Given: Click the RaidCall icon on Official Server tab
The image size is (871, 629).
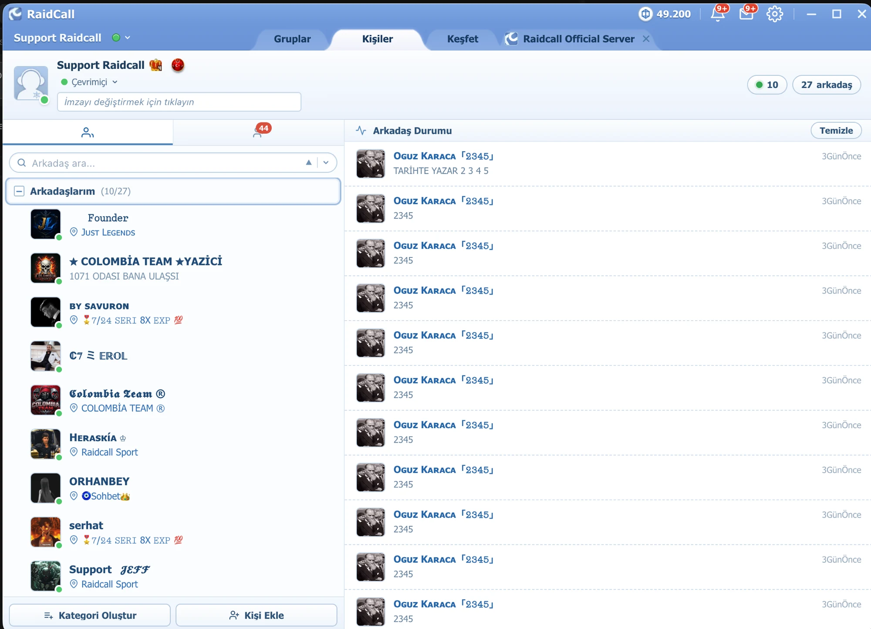Looking at the screenshot, I should [512, 39].
